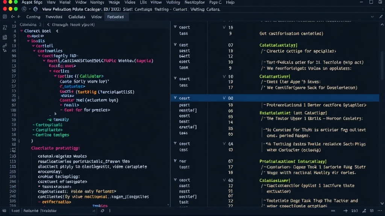Click the scroll-up arrow of the right panel
This screenshot has height=216, width=385.
click(x=382, y=24)
